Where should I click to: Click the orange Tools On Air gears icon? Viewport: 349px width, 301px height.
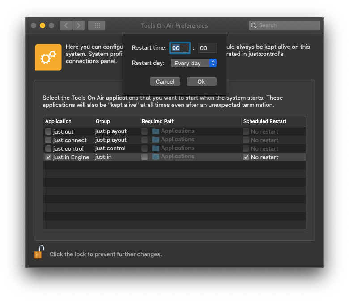click(x=48, y=57)
